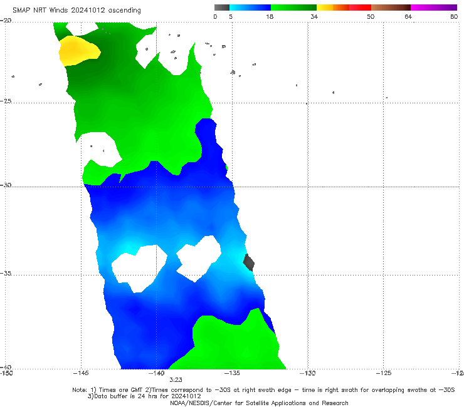This screenshot has width=464, height=407.
Task: Click the latitude label -40
Action: (6, 367)
